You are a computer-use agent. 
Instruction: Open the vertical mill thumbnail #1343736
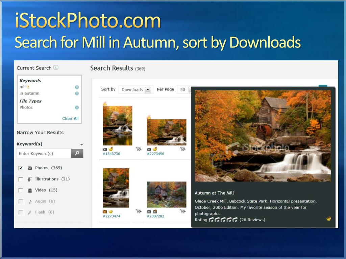[x=117, y=125]
